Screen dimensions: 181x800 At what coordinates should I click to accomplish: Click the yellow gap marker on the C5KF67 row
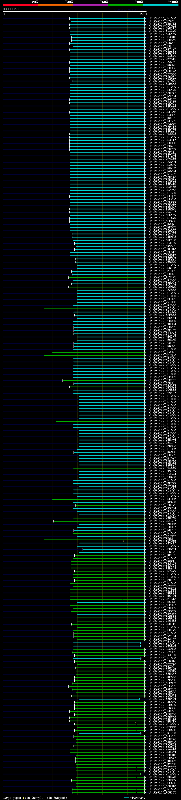(x=123, y=382)
